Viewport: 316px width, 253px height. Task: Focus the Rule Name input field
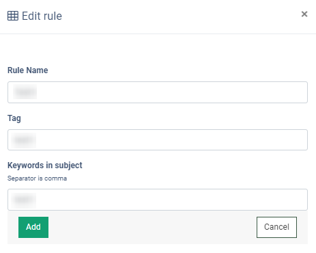pos(158,92)
